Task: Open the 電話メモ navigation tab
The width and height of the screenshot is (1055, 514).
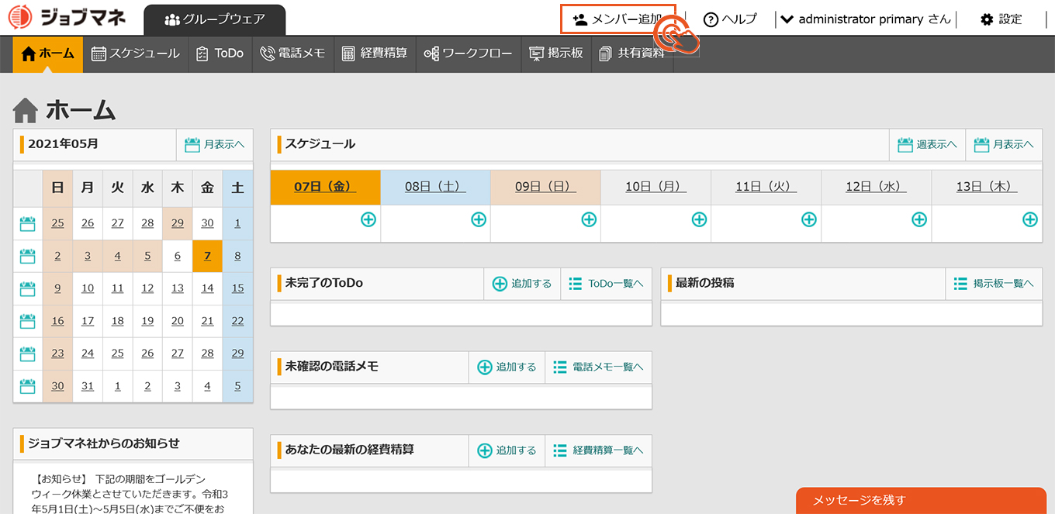Action: [292, 53]
